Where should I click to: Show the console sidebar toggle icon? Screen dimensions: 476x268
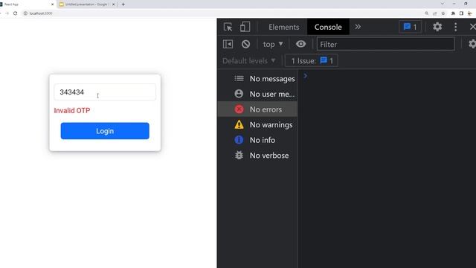(x=228, y=44)
